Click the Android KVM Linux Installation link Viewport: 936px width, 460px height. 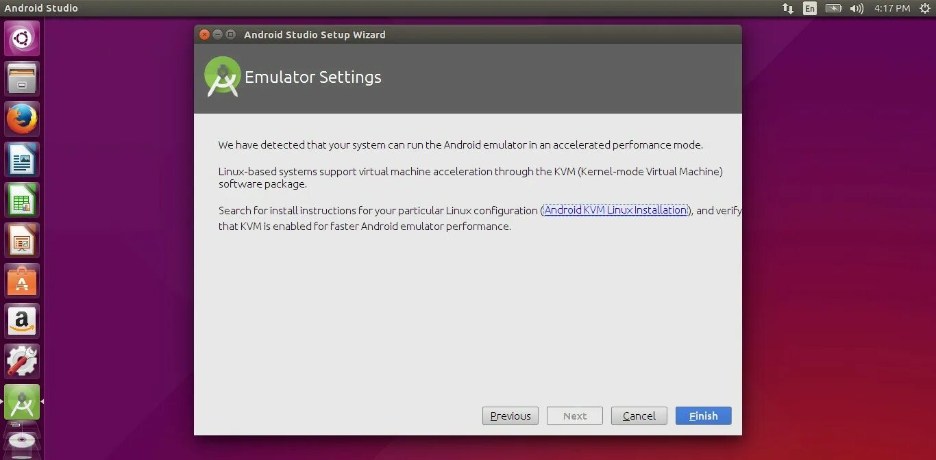[615, 210]
